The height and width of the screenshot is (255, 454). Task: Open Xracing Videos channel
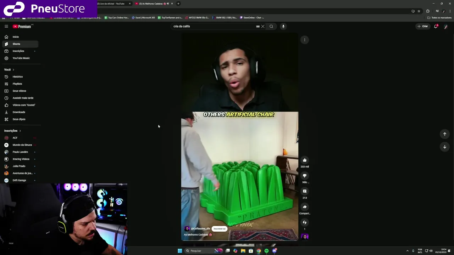tap(20, 159)
